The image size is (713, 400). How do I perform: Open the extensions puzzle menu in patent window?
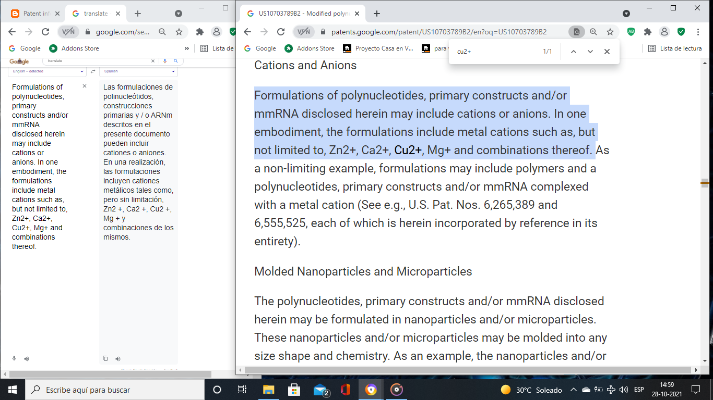coord(648,32)
